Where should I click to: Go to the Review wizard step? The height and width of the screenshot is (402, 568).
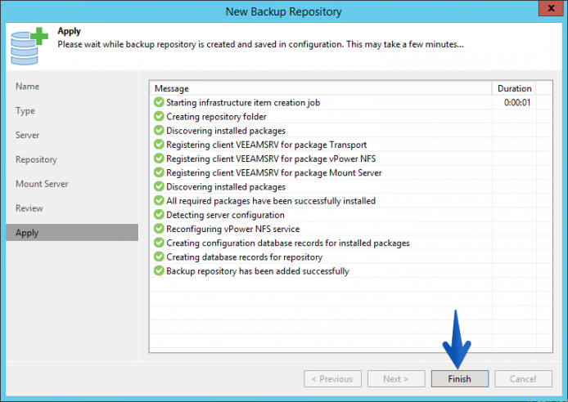pos(29,208)
